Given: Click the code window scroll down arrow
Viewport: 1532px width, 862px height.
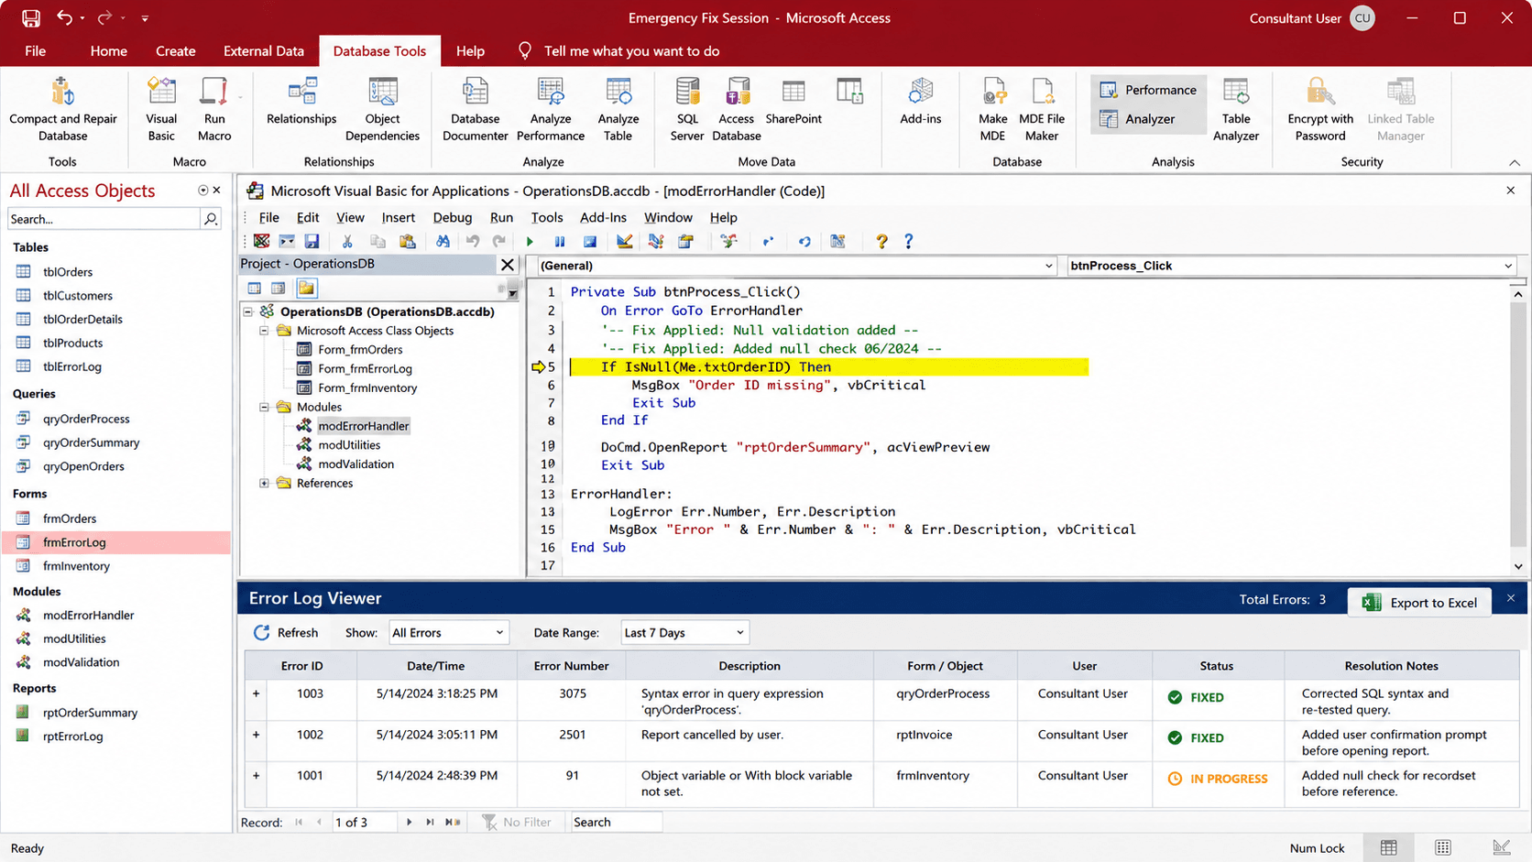Looking at the screenshot, I should [1518, 566].
